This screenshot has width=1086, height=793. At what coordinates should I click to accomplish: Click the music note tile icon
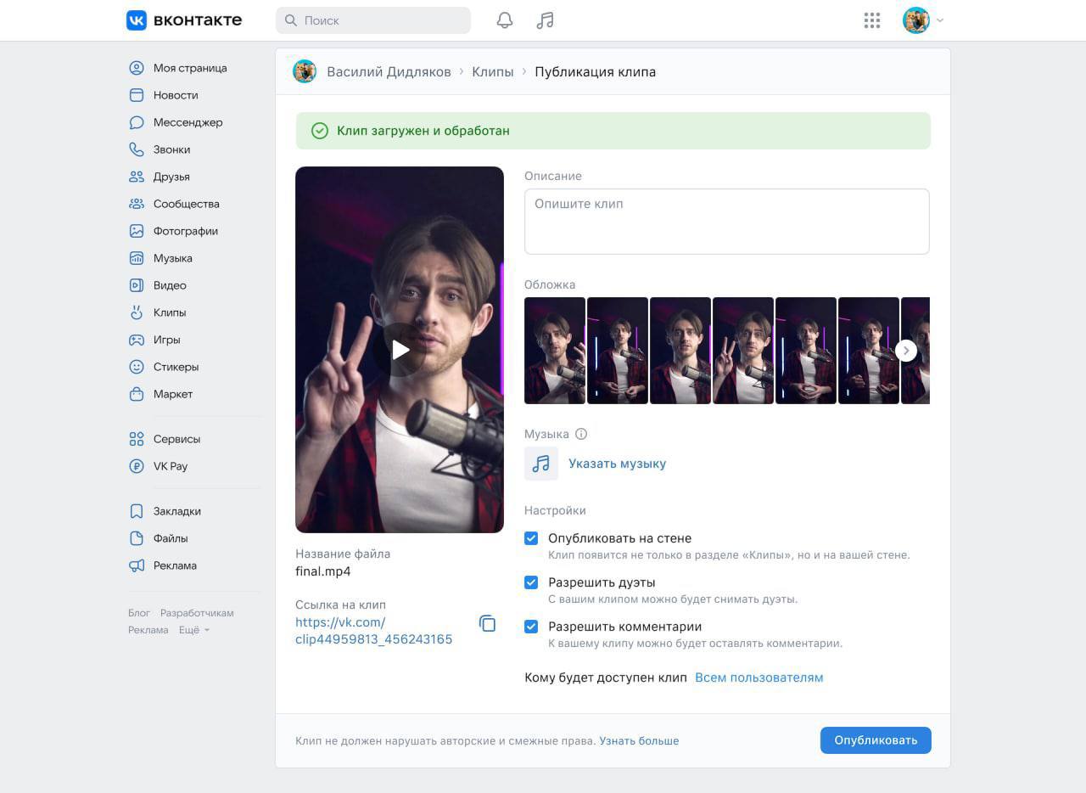(x=541, y=464)
